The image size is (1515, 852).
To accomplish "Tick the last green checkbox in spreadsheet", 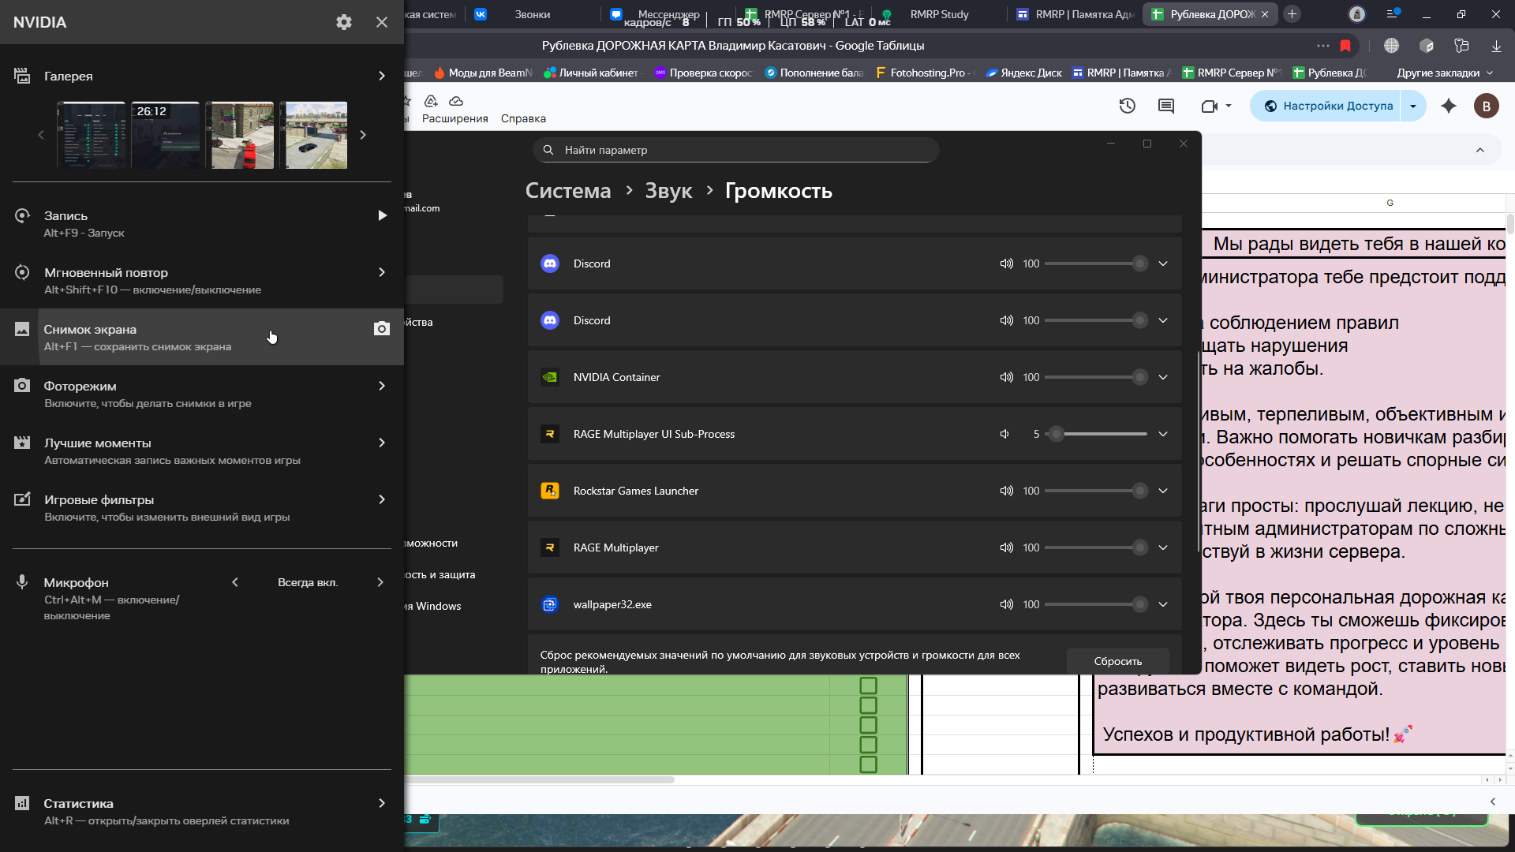I will pyautogui.click(x=868, y=764).
